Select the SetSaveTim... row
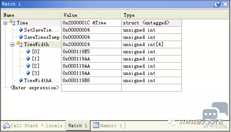 (x=41, y=30)
